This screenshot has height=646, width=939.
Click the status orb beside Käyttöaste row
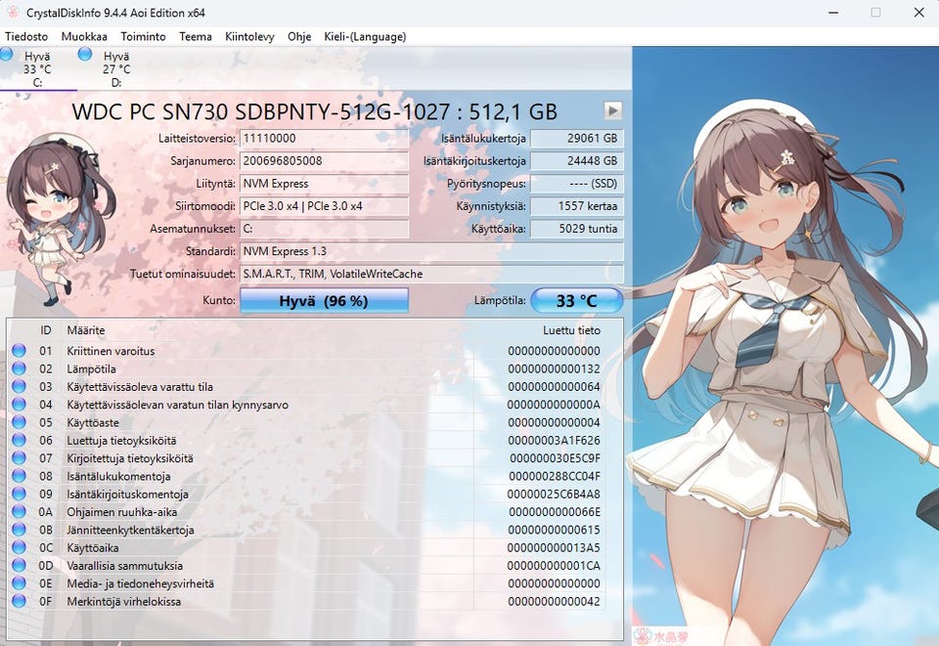[x=20, y=422]
